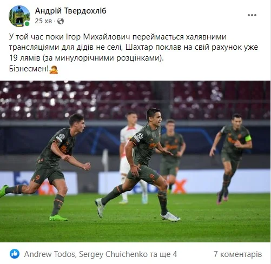
Task: Click the public globe privacy icon
Action: click(x=61, y=21)
